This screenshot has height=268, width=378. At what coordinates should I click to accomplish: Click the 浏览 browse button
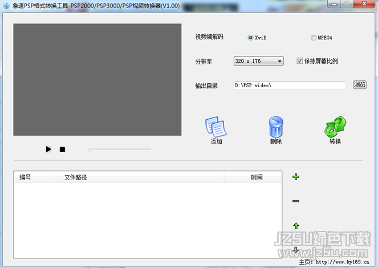tap(360, 84)
